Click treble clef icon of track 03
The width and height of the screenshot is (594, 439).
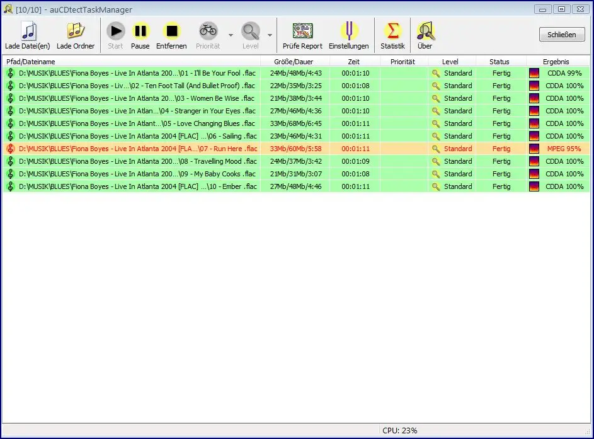(11, 98)
